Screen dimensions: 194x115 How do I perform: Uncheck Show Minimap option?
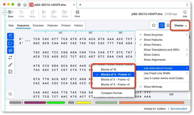[162, 87]
